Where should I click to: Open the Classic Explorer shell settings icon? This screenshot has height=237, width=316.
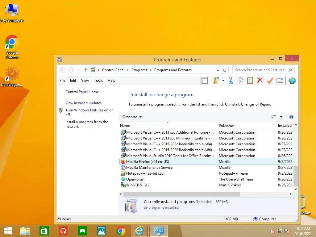pyautogui.click(x=292, y=81)
